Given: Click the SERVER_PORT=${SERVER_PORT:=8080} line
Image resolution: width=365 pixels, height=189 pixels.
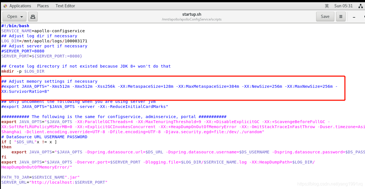Looking at the screenshot, I should pyautogui.click(x=42, y=56).
